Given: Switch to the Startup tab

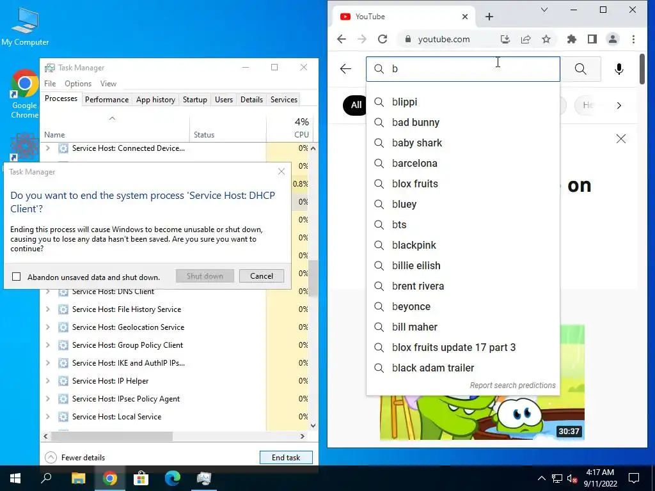Looking at the screenshot, I should [194, 99].
